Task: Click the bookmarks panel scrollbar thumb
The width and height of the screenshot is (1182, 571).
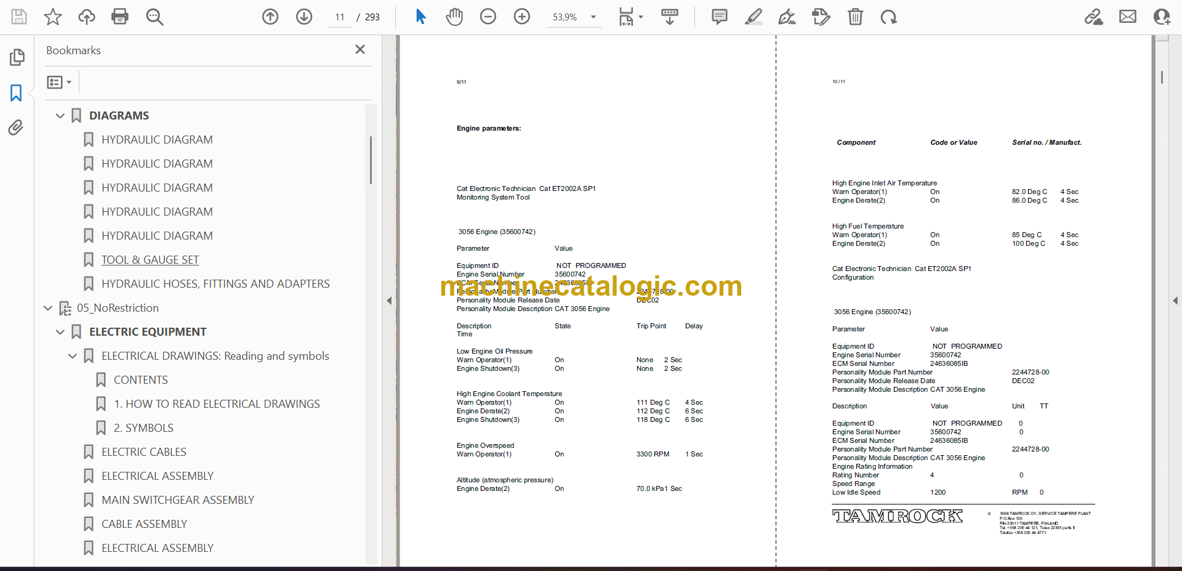Action: click(x=371, y=160)
